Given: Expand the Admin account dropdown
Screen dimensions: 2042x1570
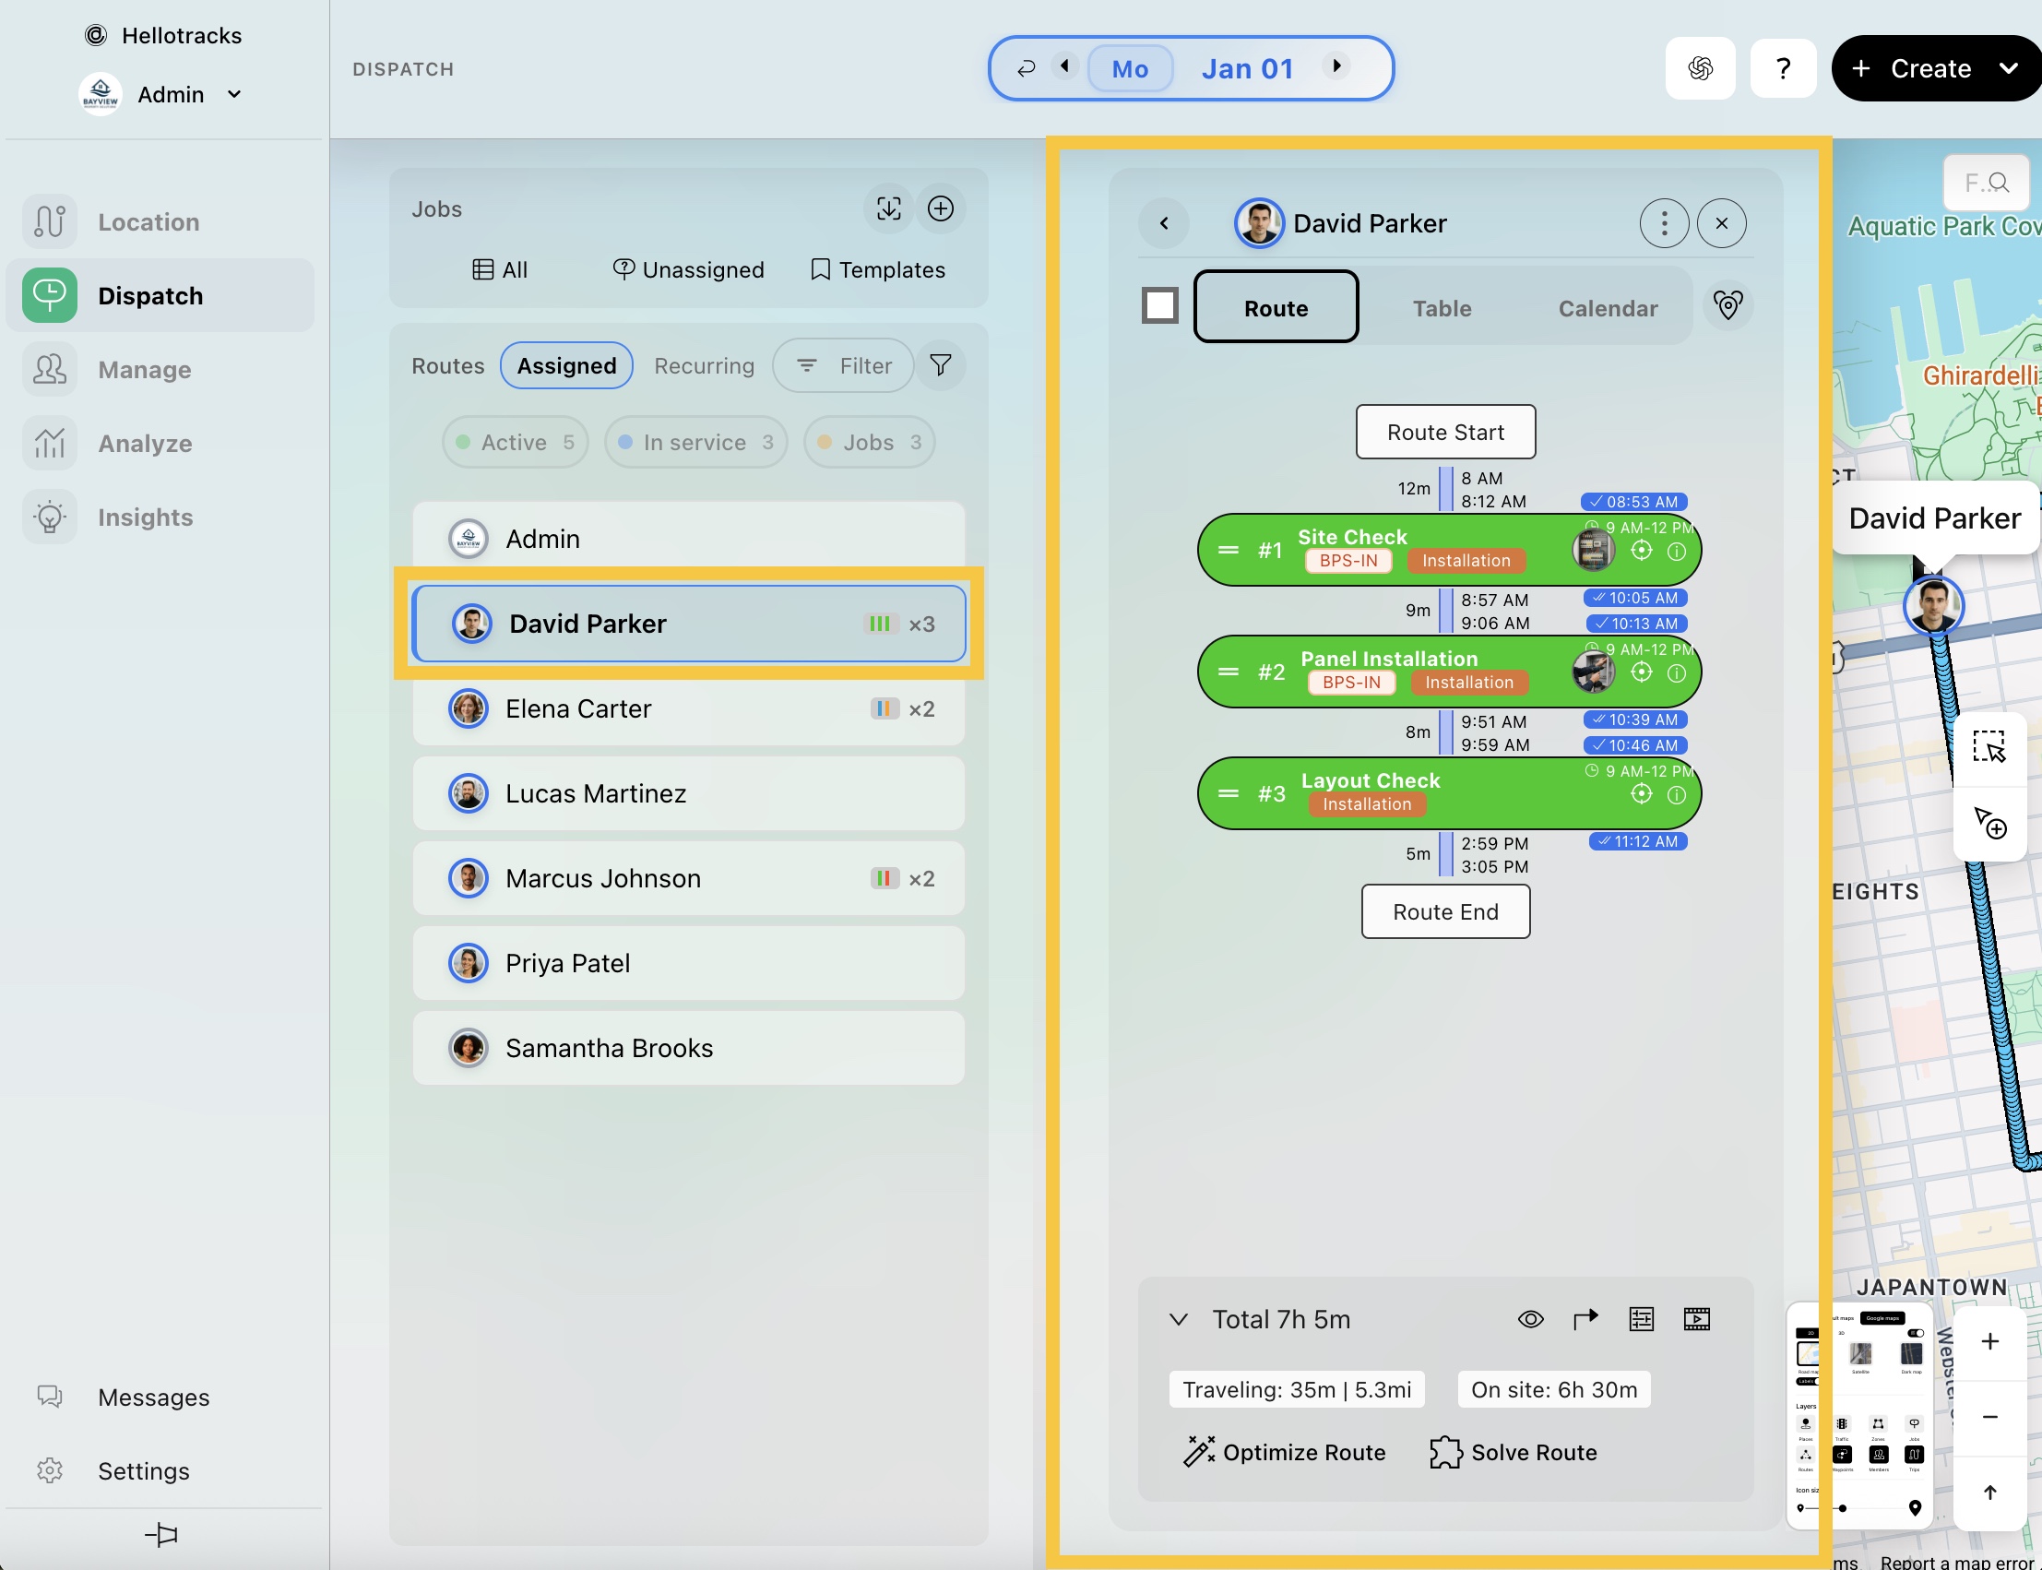Looking at the screenshot, I should click(234, 94).
